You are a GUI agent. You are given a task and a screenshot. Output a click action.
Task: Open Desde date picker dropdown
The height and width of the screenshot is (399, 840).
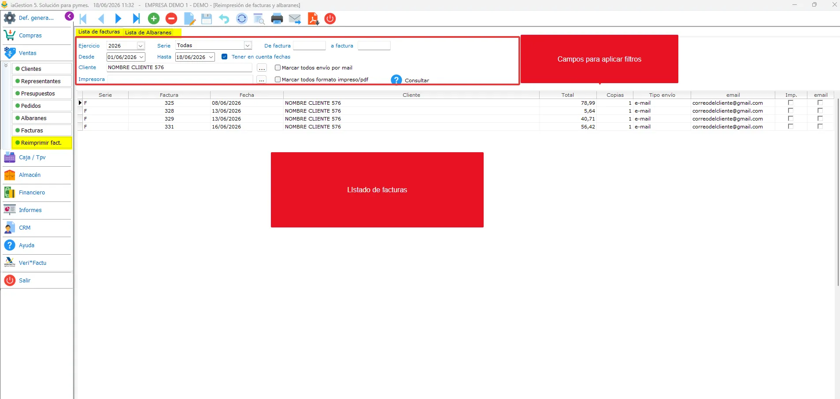141,57
